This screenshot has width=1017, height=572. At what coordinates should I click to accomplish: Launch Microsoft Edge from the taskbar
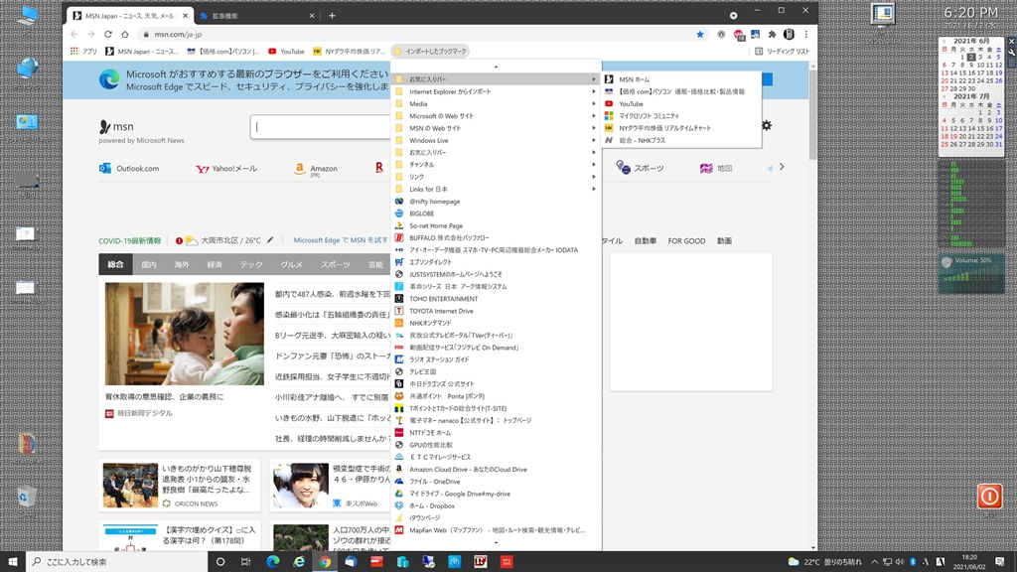272,562
